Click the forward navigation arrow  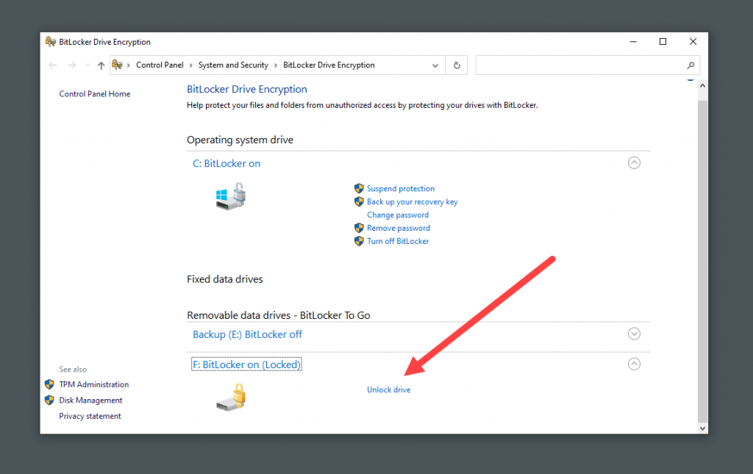pos(72,65)
